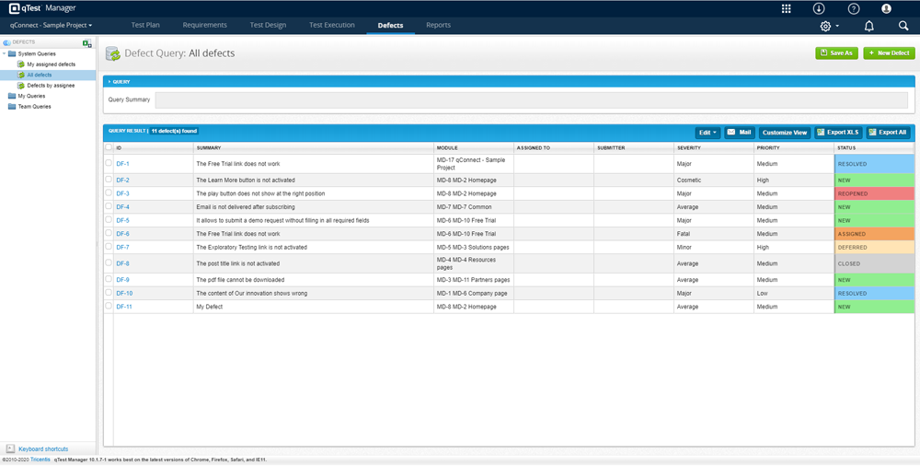Click the Keyboard shortcuts icon
The height and width of the screenshot is (466, 920).
click(x=10, y=449)
